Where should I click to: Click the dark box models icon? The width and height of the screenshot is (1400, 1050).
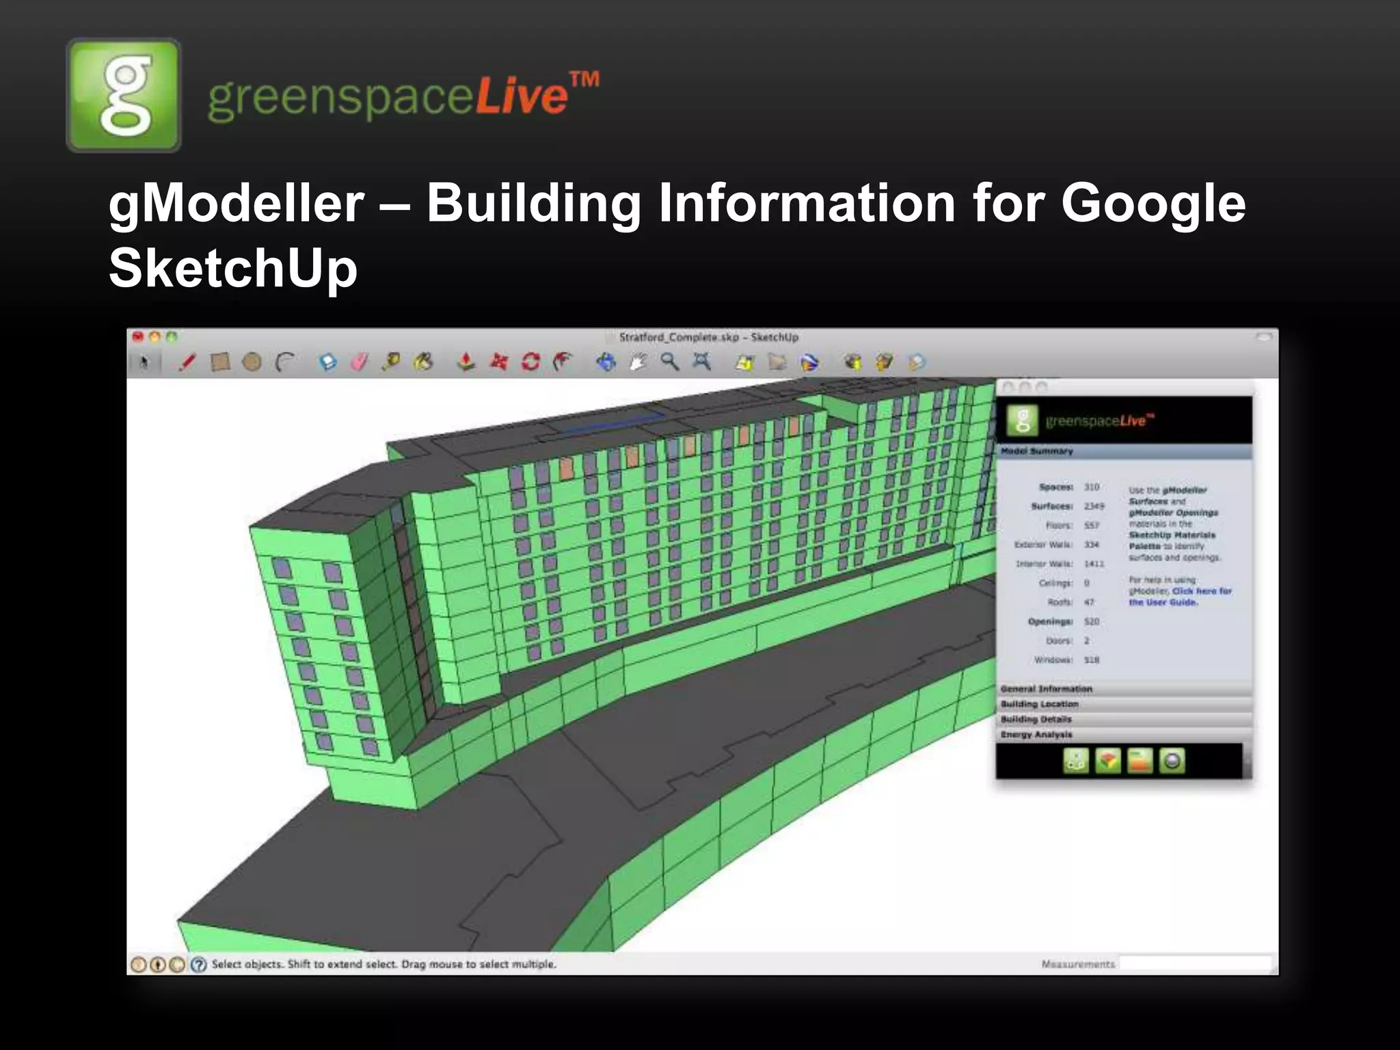point(852,362)
